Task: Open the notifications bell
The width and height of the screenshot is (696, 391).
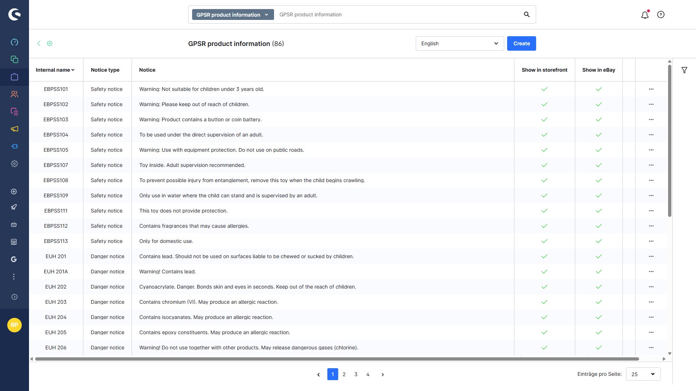Action: (645, 15)
